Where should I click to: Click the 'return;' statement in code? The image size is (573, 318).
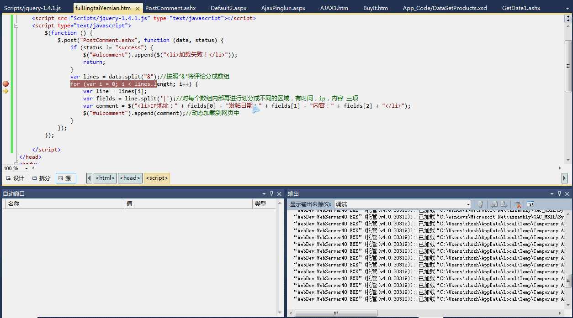(94, 62)
